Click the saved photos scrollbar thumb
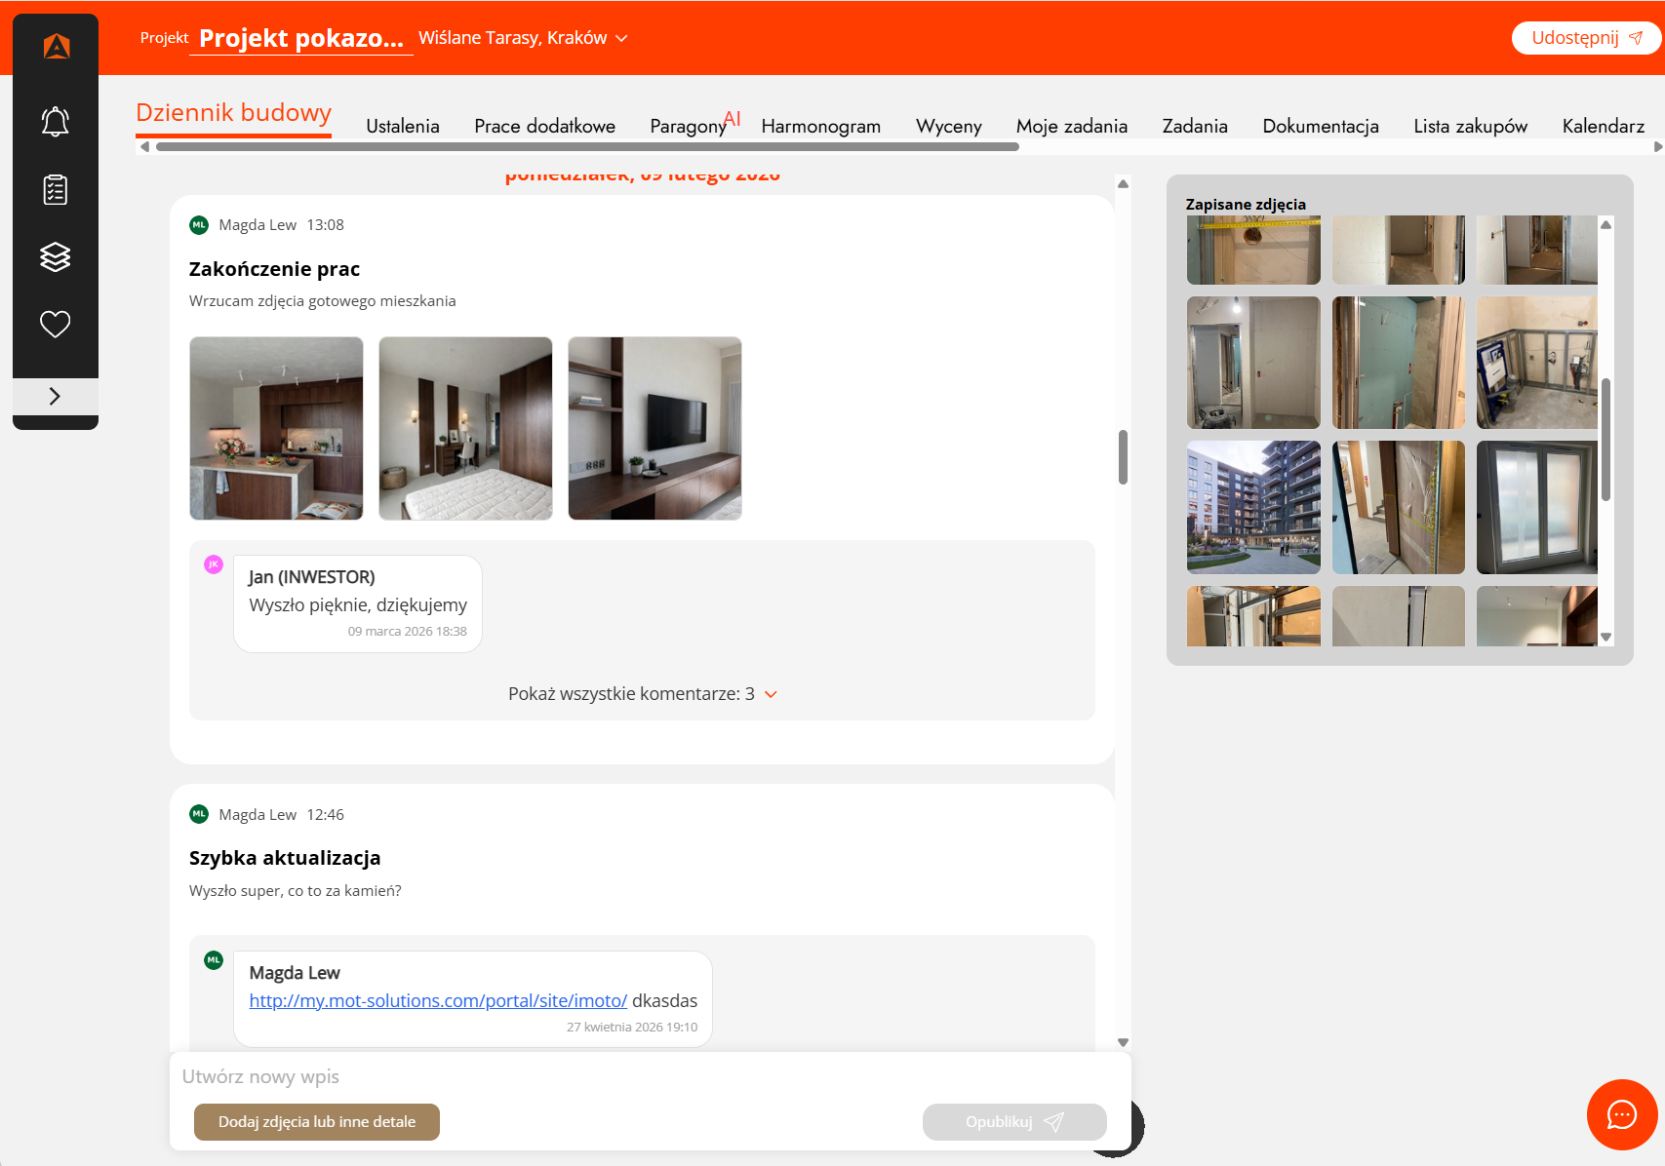Screen dimensions: 1665x1166 1606,440
